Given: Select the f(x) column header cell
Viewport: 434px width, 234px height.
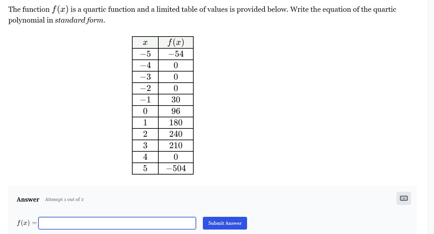Looking at the screenshot, I should pyautogui.click(x=176, y=43).
